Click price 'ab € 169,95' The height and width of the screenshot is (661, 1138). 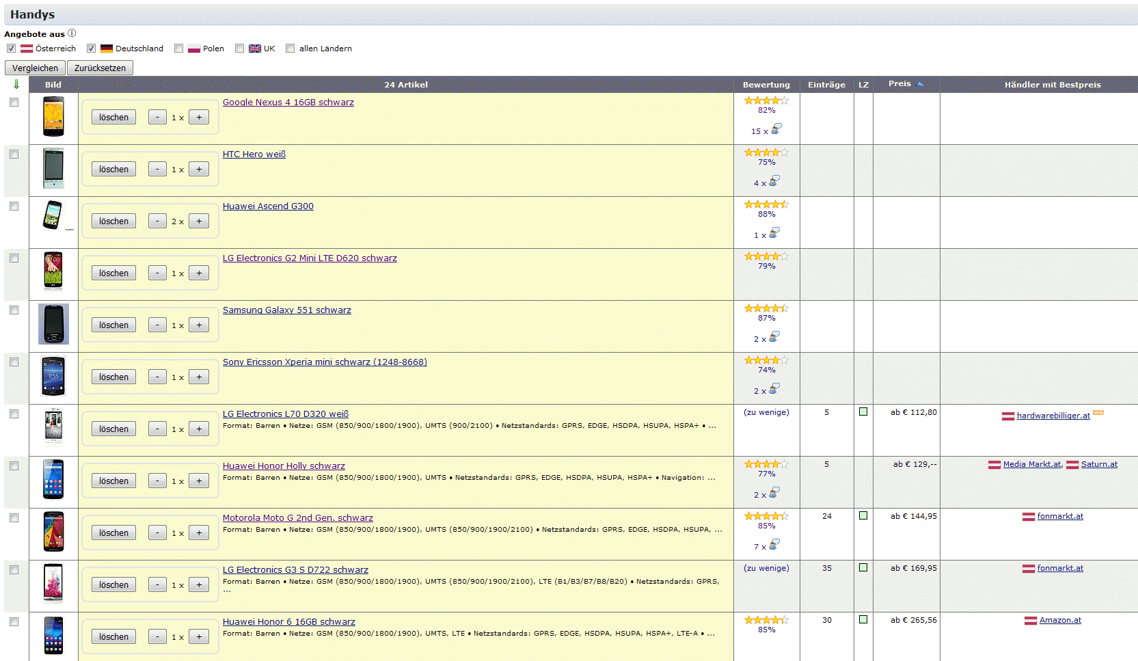[x=913, y=568]
